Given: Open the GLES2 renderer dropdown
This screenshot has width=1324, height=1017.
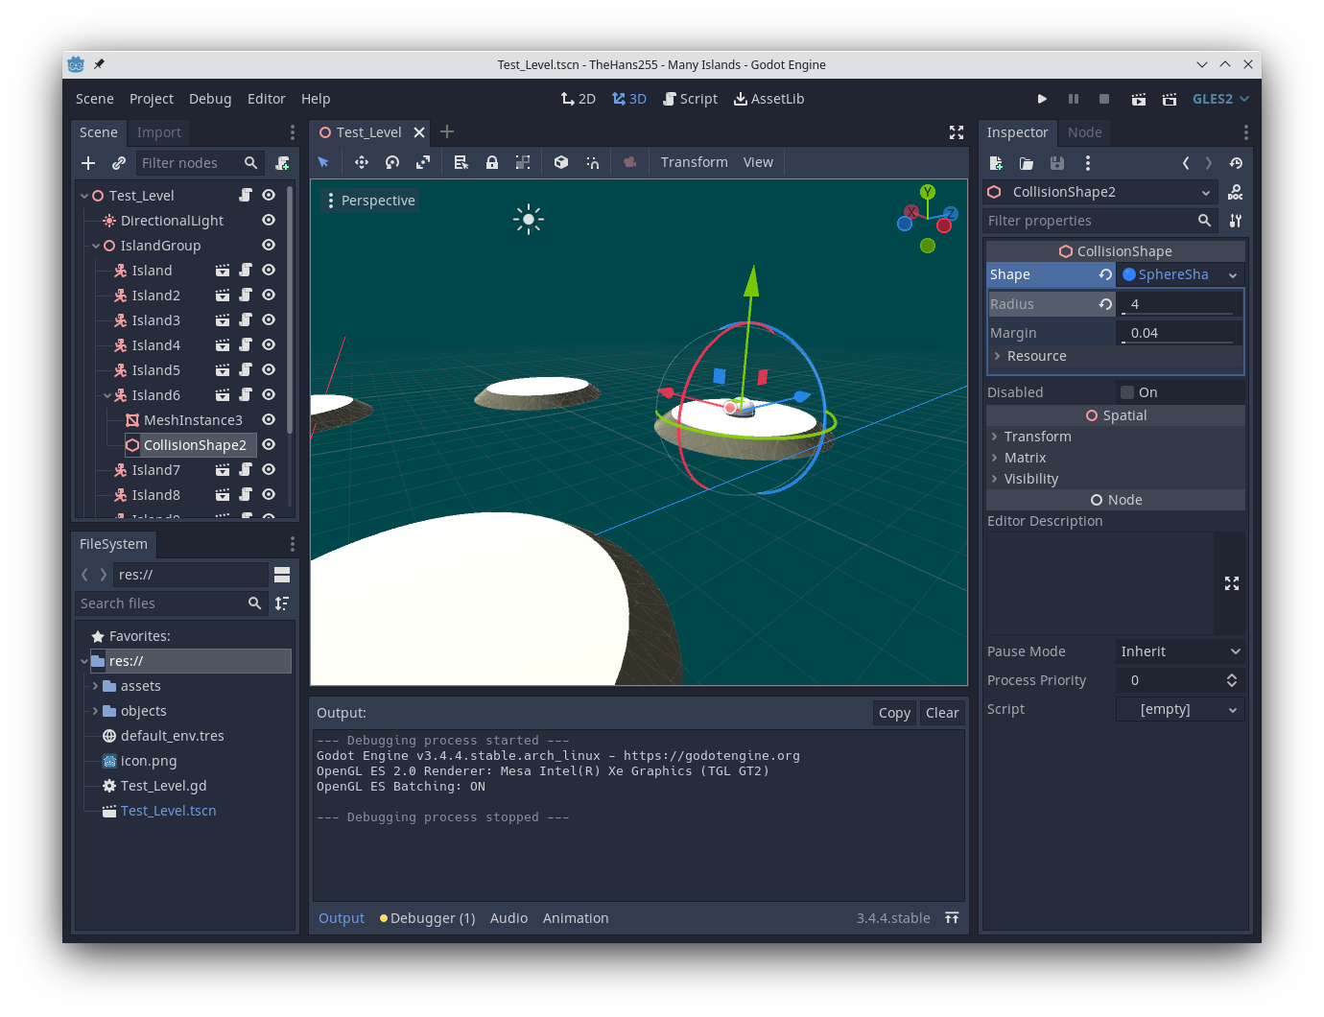Looking at the screenshot, I should tap(1220, 99).
